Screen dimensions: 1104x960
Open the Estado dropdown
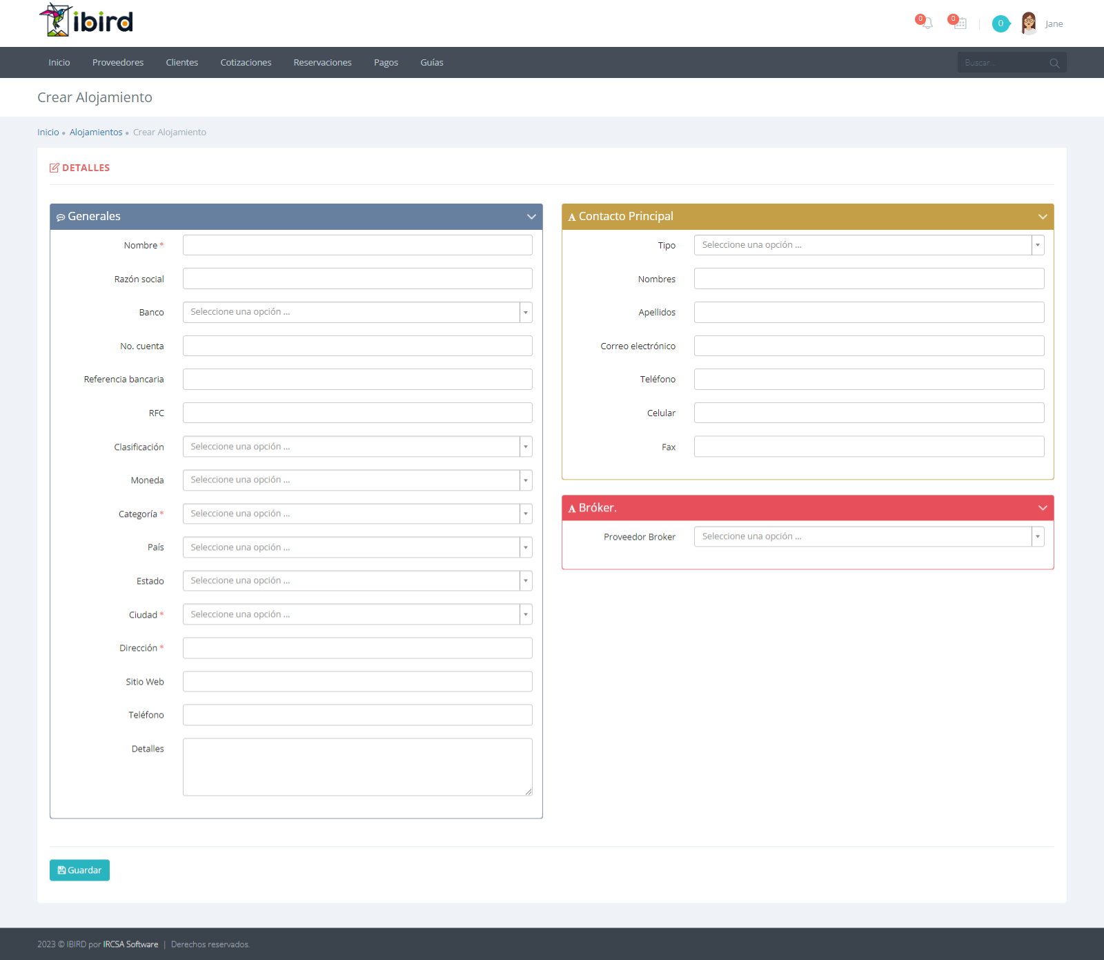pyautogui.click(x=357, y=580)
